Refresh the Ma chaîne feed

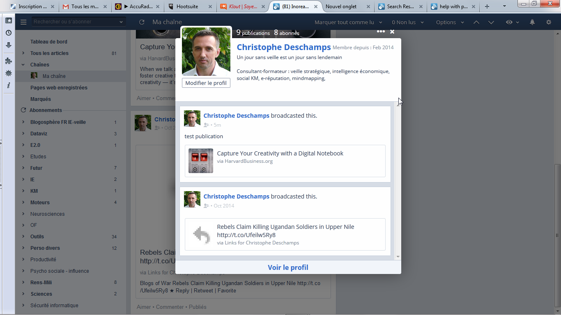pos(142,22)
